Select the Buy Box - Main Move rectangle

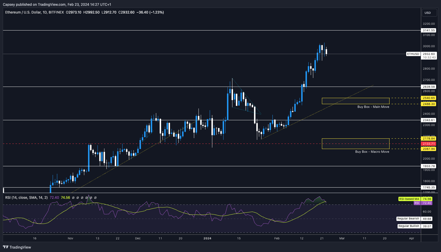355,101
